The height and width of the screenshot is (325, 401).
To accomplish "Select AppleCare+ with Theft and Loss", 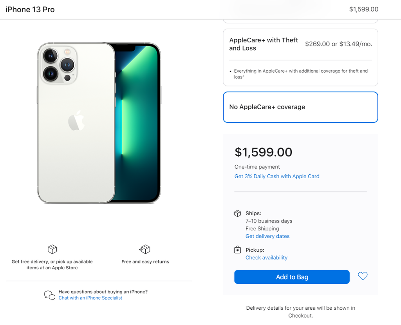I will pos(300,57).
